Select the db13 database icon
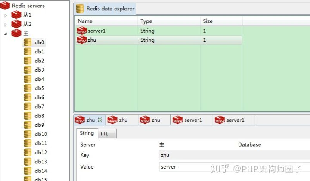The width and height of the screenshot is (310, 181). [x=28, y=162]
